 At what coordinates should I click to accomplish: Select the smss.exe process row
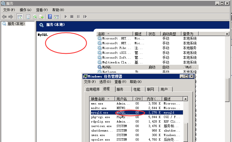pos(136,135)
